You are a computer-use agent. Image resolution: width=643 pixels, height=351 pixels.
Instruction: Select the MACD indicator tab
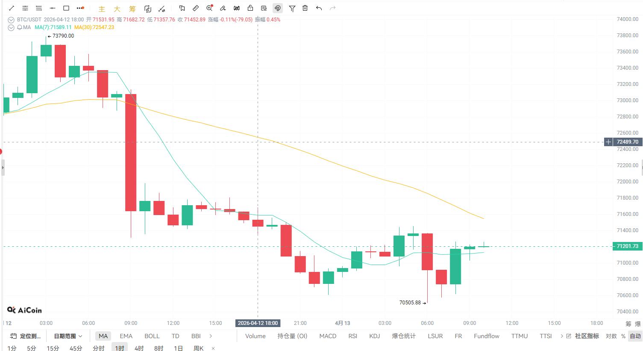(x=328, y=336)
